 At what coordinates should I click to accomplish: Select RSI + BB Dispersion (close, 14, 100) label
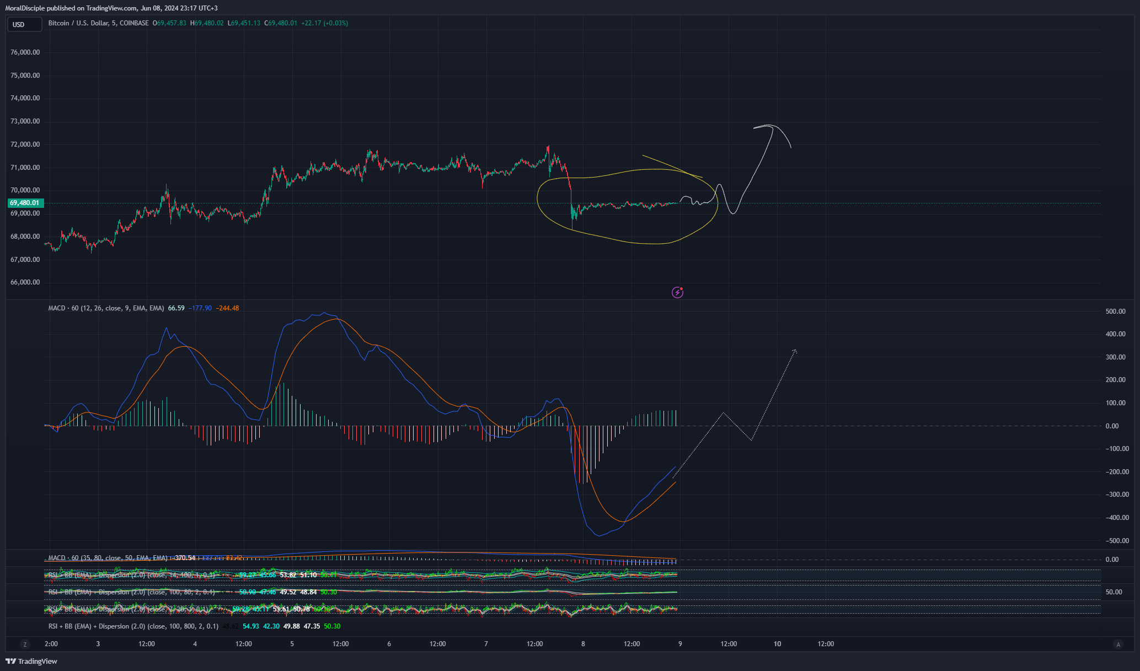[x=131, y=575]
